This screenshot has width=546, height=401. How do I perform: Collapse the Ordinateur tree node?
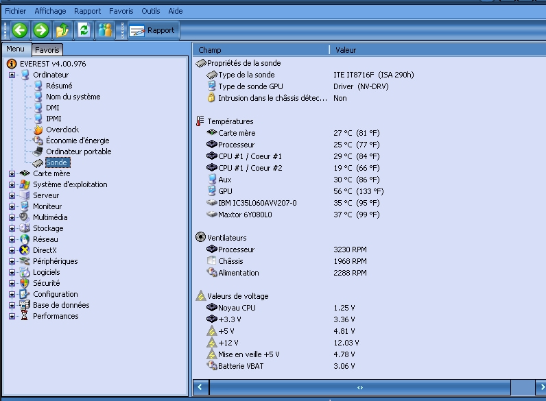12,75
